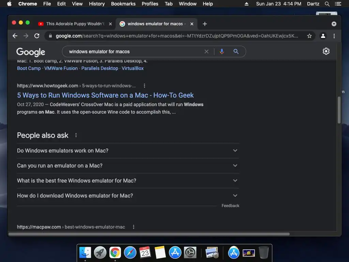Open Spotlight search in the menu bar
This screenshot has height=262, width=349.
click(327, 4)
